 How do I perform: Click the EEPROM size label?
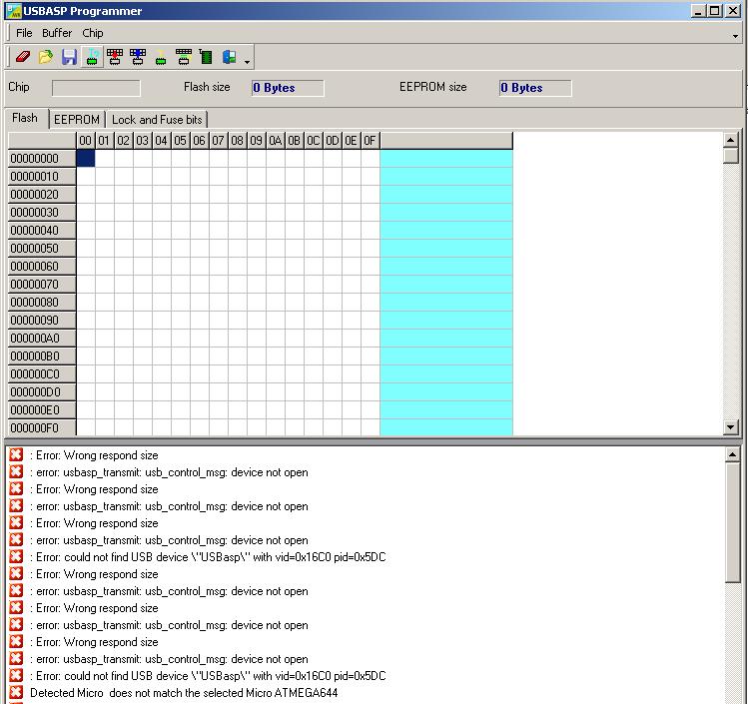click(x=433, y=87)
